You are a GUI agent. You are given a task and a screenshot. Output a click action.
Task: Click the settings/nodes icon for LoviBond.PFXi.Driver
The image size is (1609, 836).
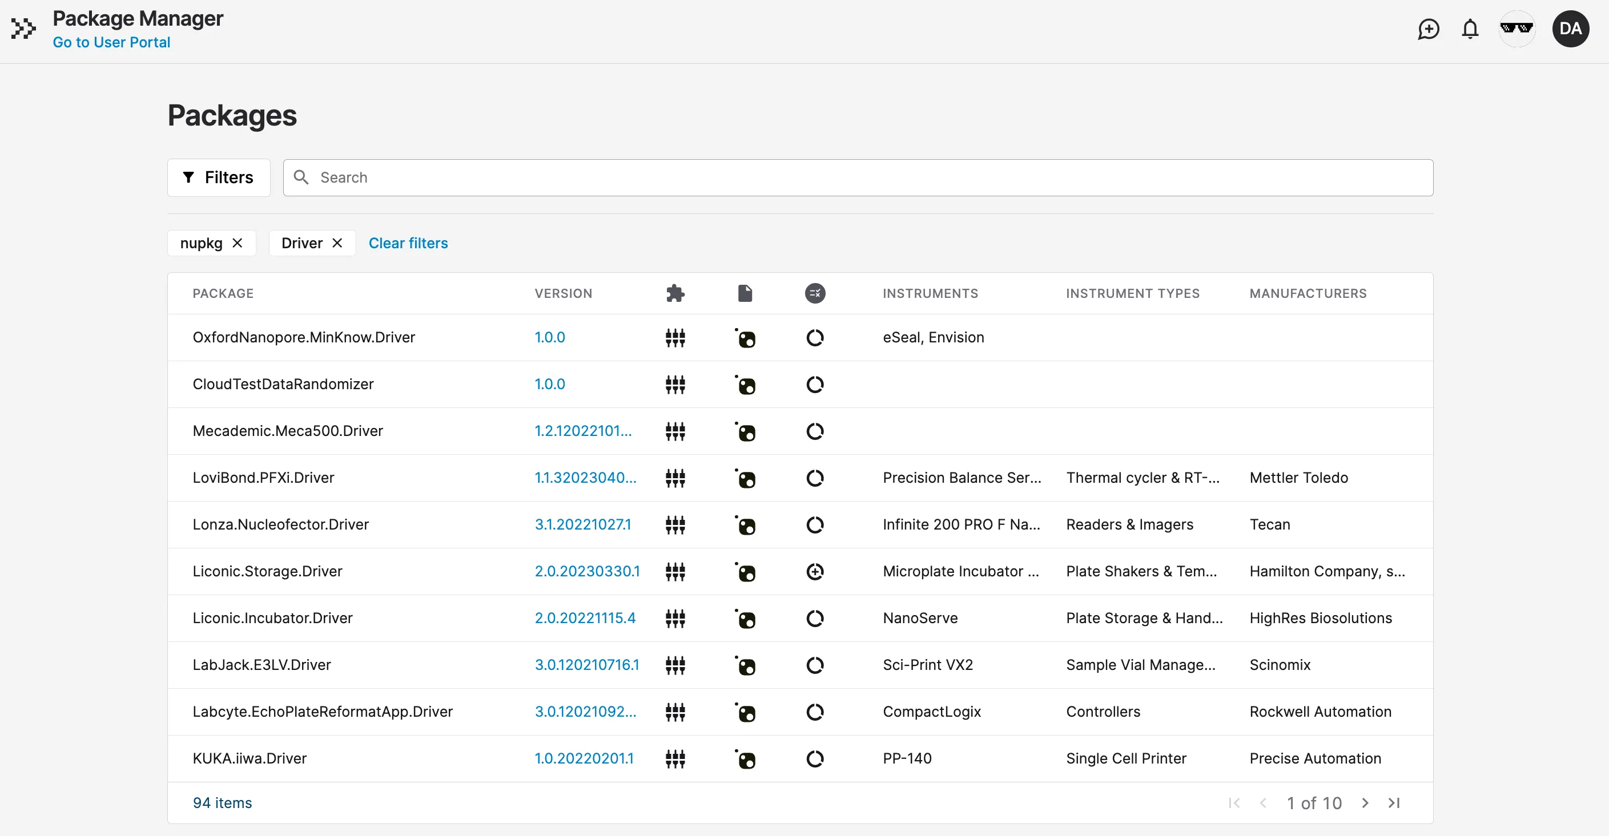pos(675,478)
